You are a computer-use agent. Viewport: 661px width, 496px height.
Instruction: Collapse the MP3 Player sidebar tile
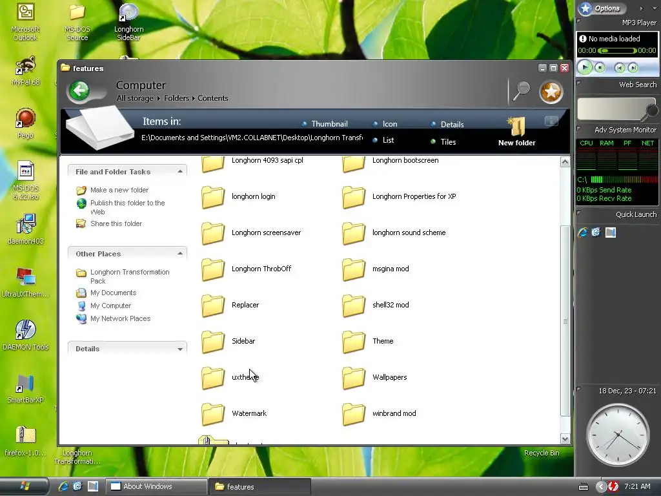point(579,21)
